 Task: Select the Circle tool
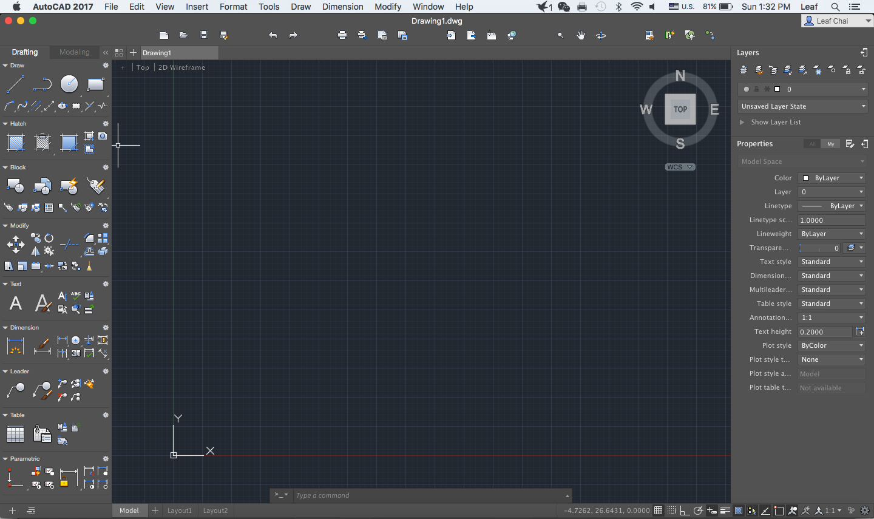point(69,83)
